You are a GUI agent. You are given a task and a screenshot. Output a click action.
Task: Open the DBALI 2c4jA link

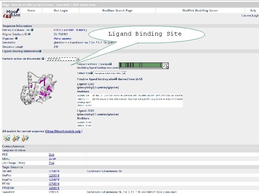53,159
